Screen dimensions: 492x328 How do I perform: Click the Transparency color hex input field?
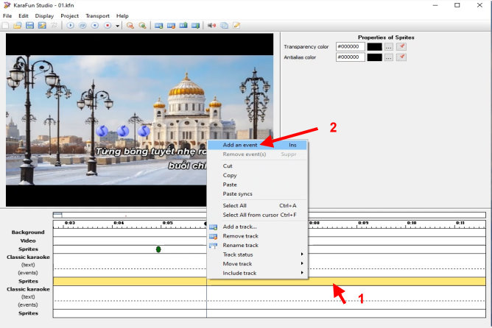[350, 47]
